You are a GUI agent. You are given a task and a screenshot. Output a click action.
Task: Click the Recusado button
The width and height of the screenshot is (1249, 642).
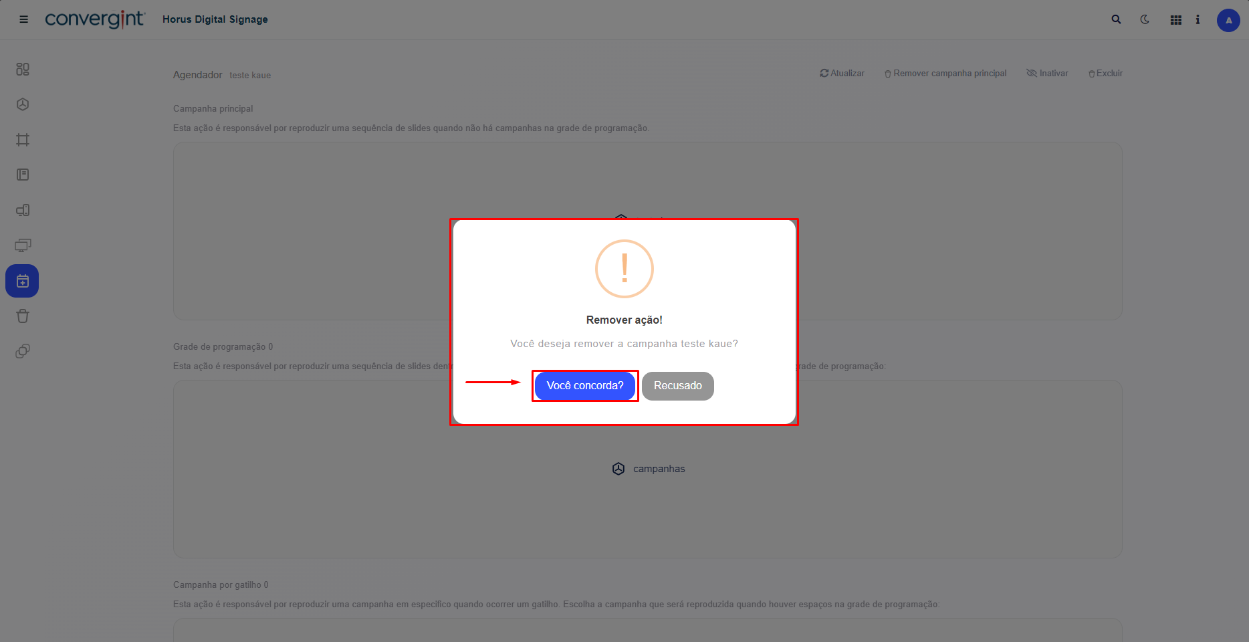[x=677, y=386]
